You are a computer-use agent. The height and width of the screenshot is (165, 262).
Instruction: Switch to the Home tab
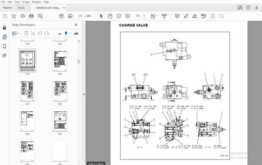pyautogui.click(x=7, y=8)
